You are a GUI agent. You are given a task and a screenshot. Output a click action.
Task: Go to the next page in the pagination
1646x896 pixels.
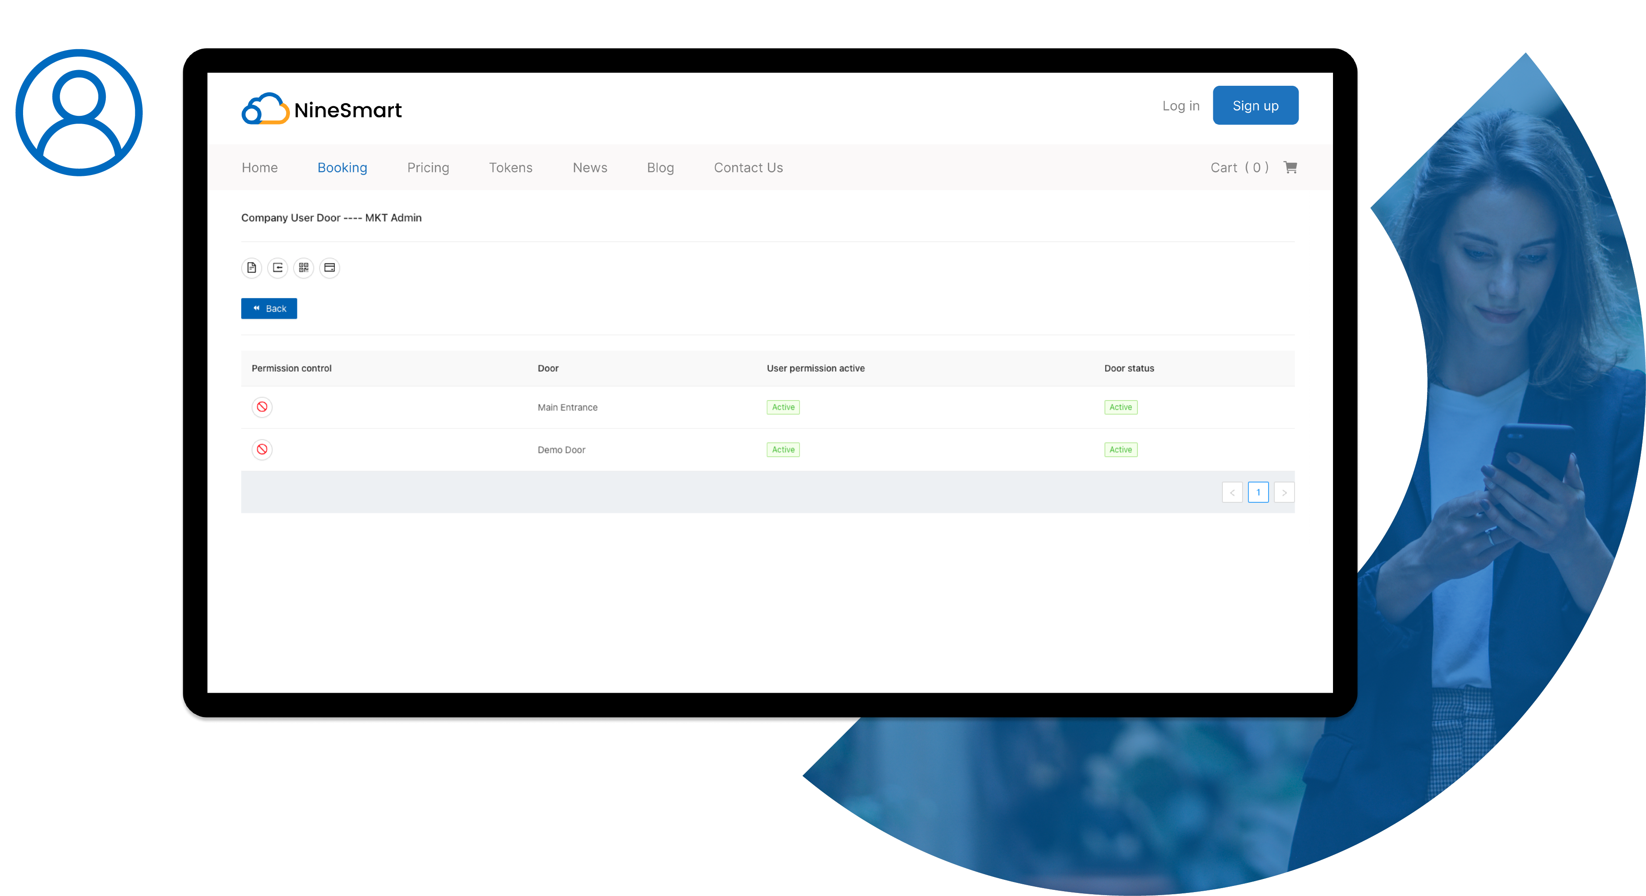click(x=1284, y=493)
